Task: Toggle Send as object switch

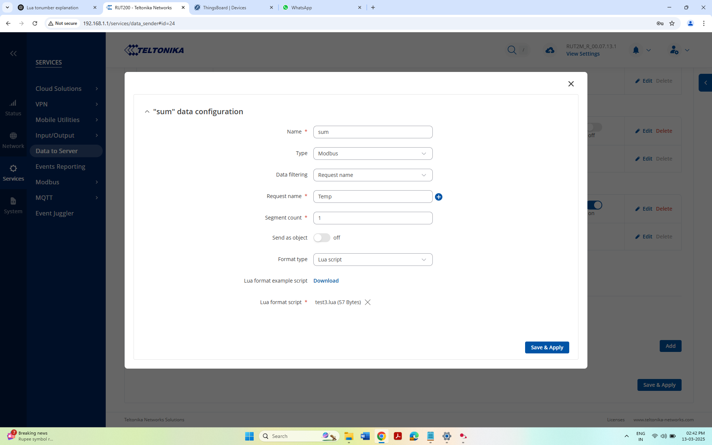Action: pyautogui.click(x=322, y=238)
